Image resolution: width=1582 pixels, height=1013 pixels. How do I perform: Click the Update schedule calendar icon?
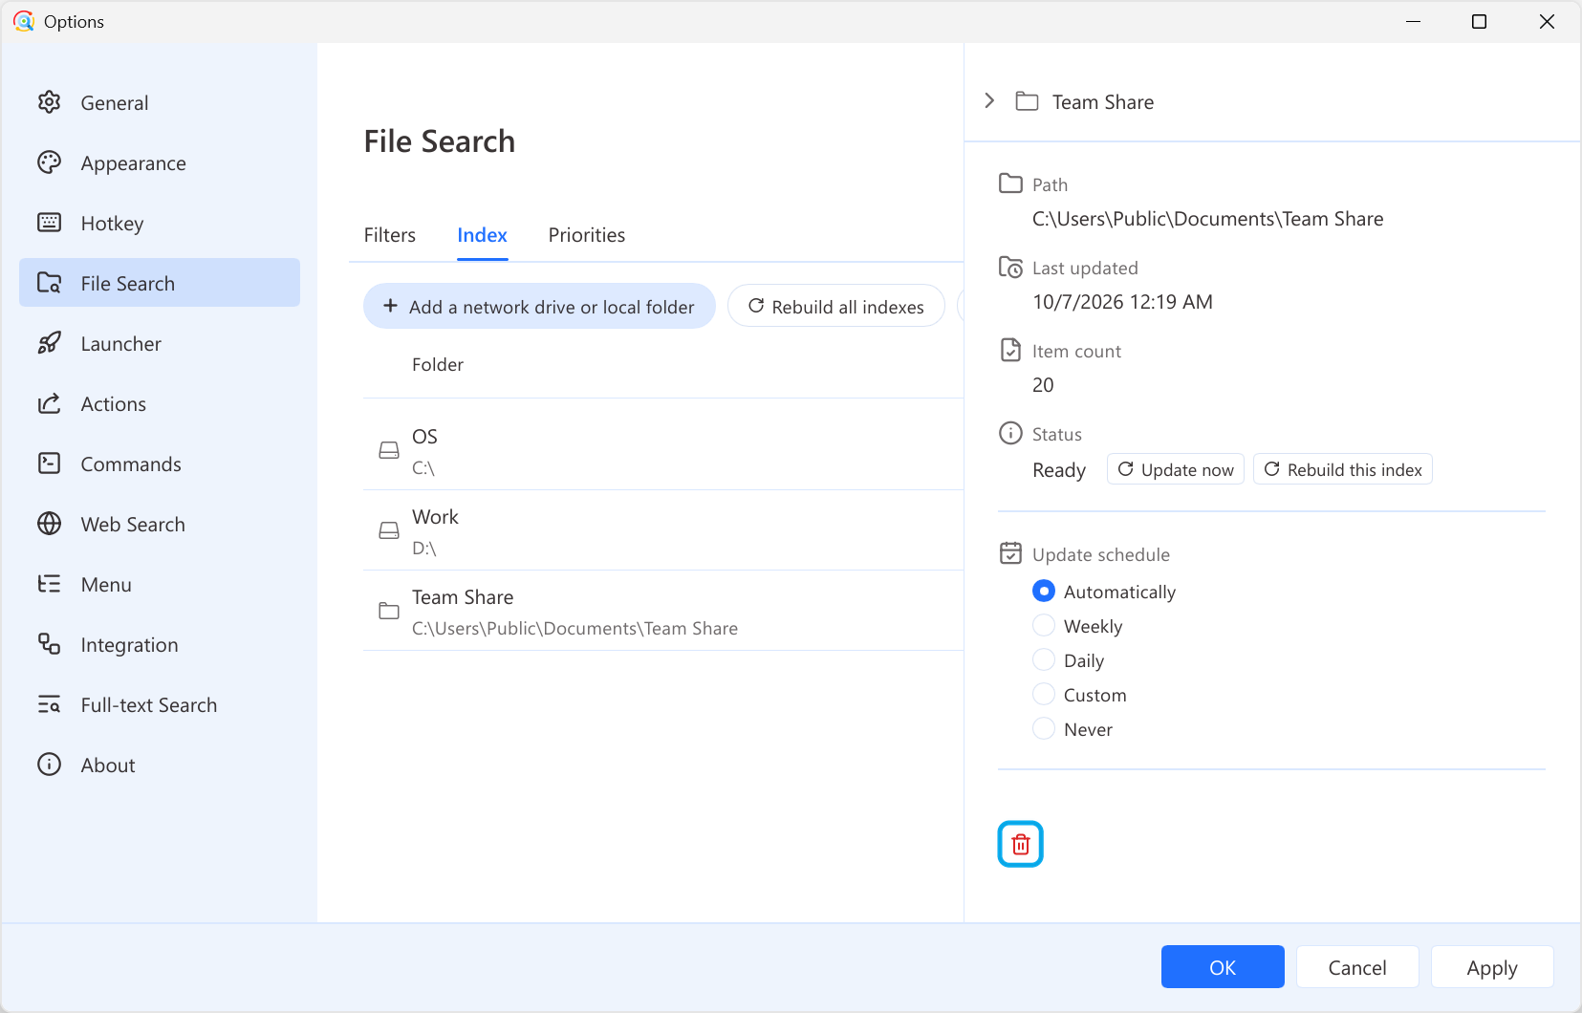(x=1010, y=553)
